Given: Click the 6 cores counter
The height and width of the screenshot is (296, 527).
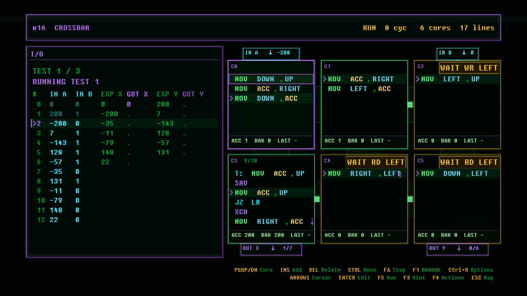Looking at the screenshot, I should (435, 28).
